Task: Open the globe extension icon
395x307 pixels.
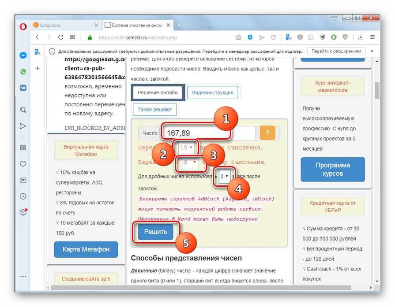Action: coord(300,37)
